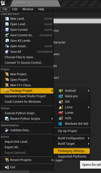This screenshot has width=101, height=173.
Task: Click the New Level icon
Action: tap(7, 19)
